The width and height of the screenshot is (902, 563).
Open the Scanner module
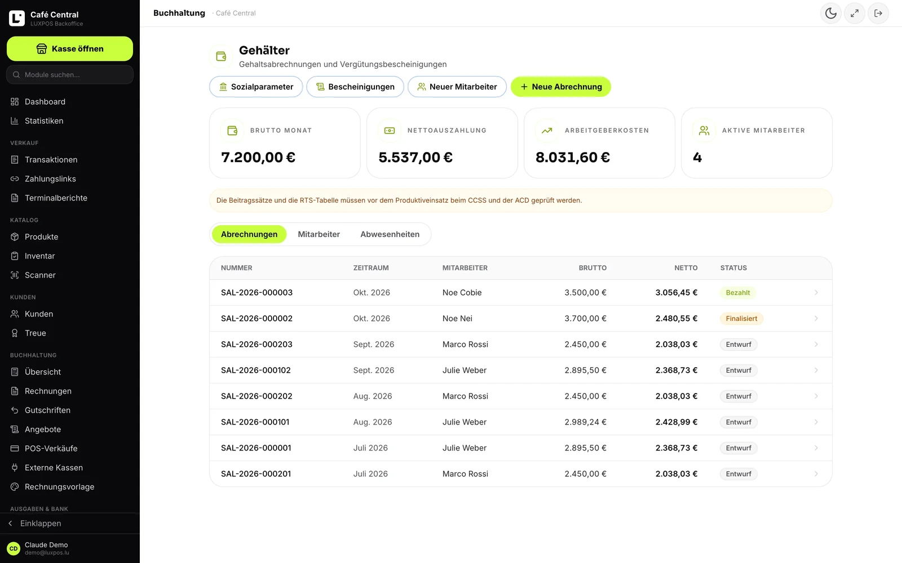tap(70, 275)
